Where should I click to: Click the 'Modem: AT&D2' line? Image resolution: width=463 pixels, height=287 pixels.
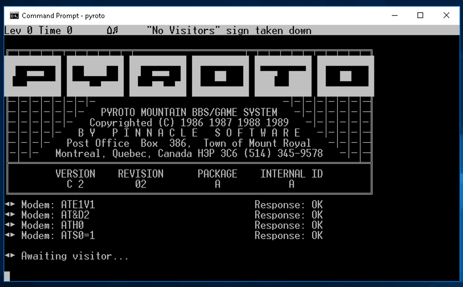click(x=55, y=215)
